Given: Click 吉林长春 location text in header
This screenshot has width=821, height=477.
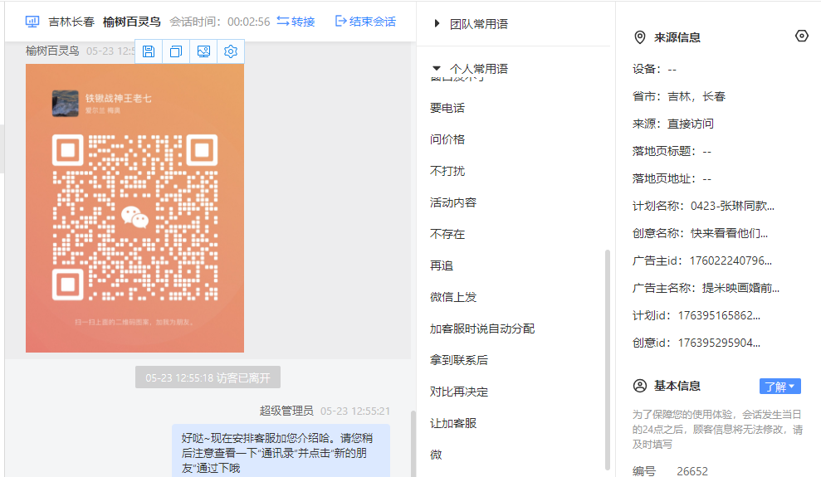Looking at the screenshot, I should coord(71,22).
